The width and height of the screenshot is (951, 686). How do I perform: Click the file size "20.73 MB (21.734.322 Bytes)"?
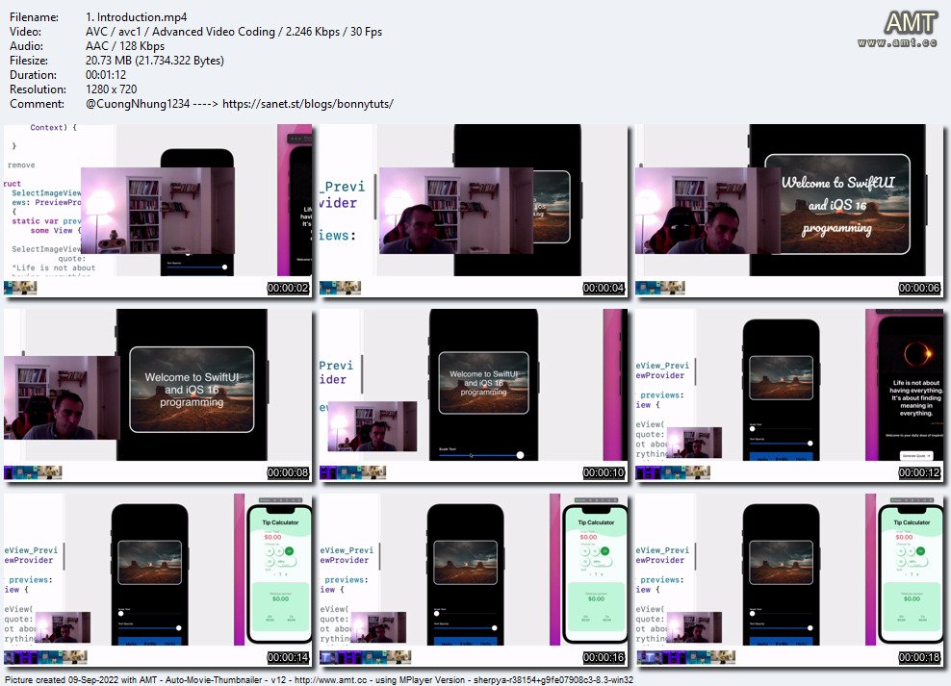coord(155,61)
